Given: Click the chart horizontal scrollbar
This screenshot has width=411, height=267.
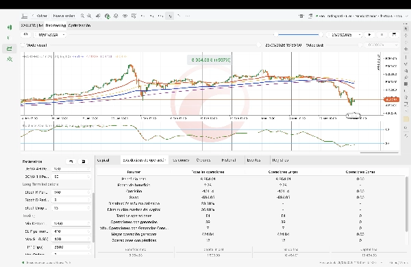Looking at the screenshot, I should (x=379, y=153).
